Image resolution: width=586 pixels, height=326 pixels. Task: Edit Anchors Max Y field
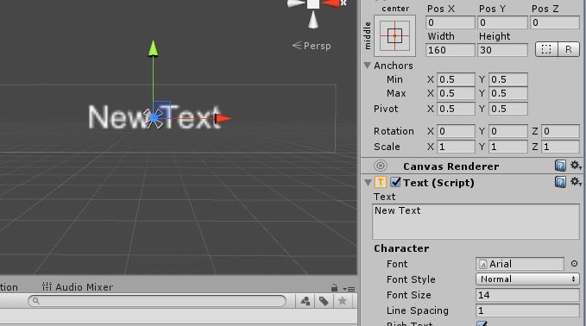pyautogui.click(x=508, y=93)
